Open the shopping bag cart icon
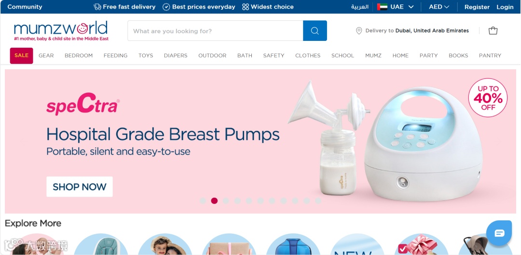521x255 pixels. [493, 31]
